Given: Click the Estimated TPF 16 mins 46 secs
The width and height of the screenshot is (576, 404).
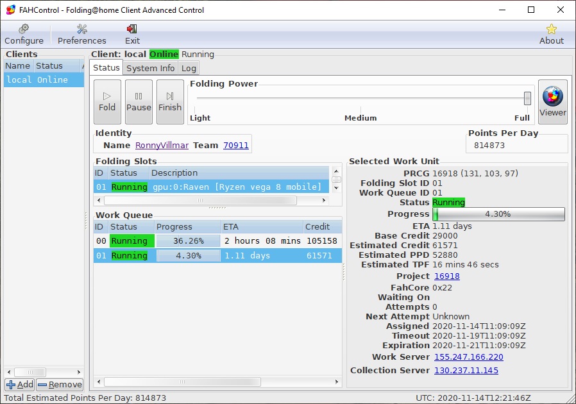Looking at the screenshot, I should pos(466,265).
